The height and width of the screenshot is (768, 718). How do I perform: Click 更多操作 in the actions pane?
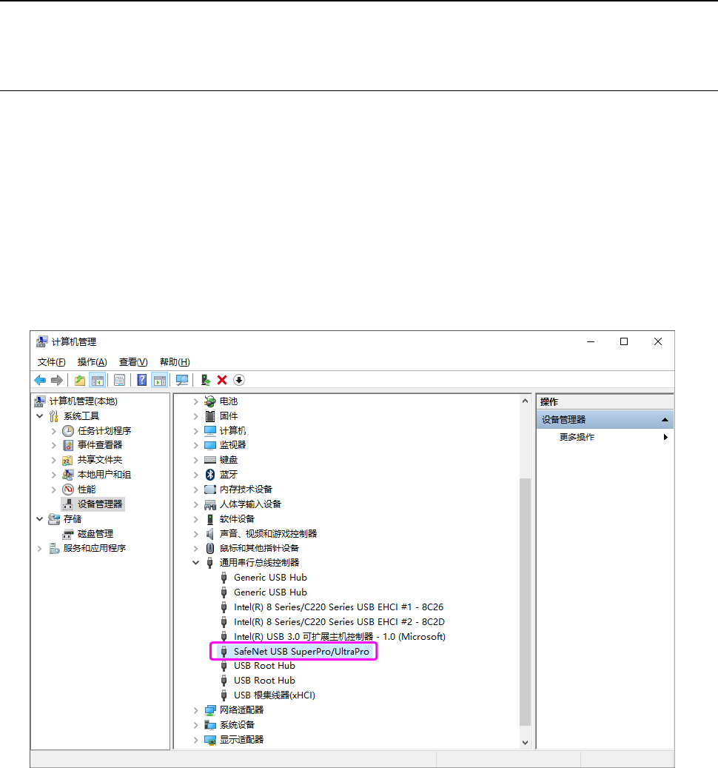point(577,438)
